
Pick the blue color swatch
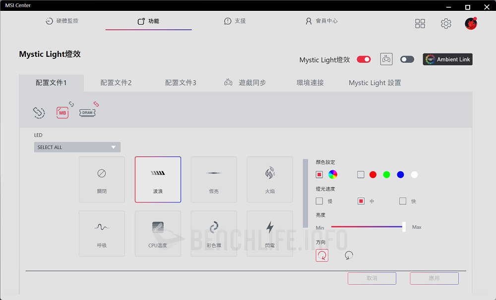click(400, 175)
